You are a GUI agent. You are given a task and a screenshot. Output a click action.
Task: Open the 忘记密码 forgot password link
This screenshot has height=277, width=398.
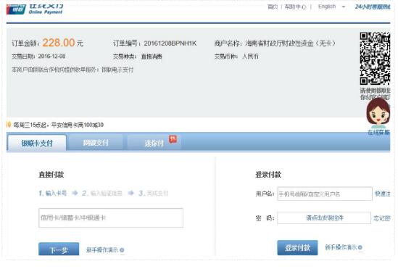pos(382,218)
